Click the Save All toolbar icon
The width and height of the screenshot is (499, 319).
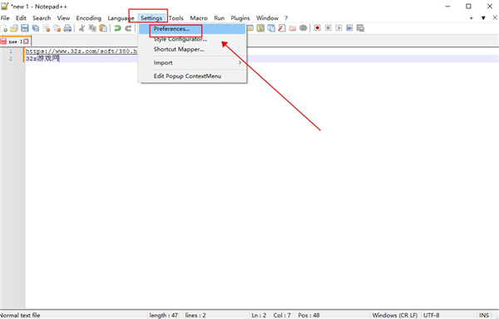36,28
